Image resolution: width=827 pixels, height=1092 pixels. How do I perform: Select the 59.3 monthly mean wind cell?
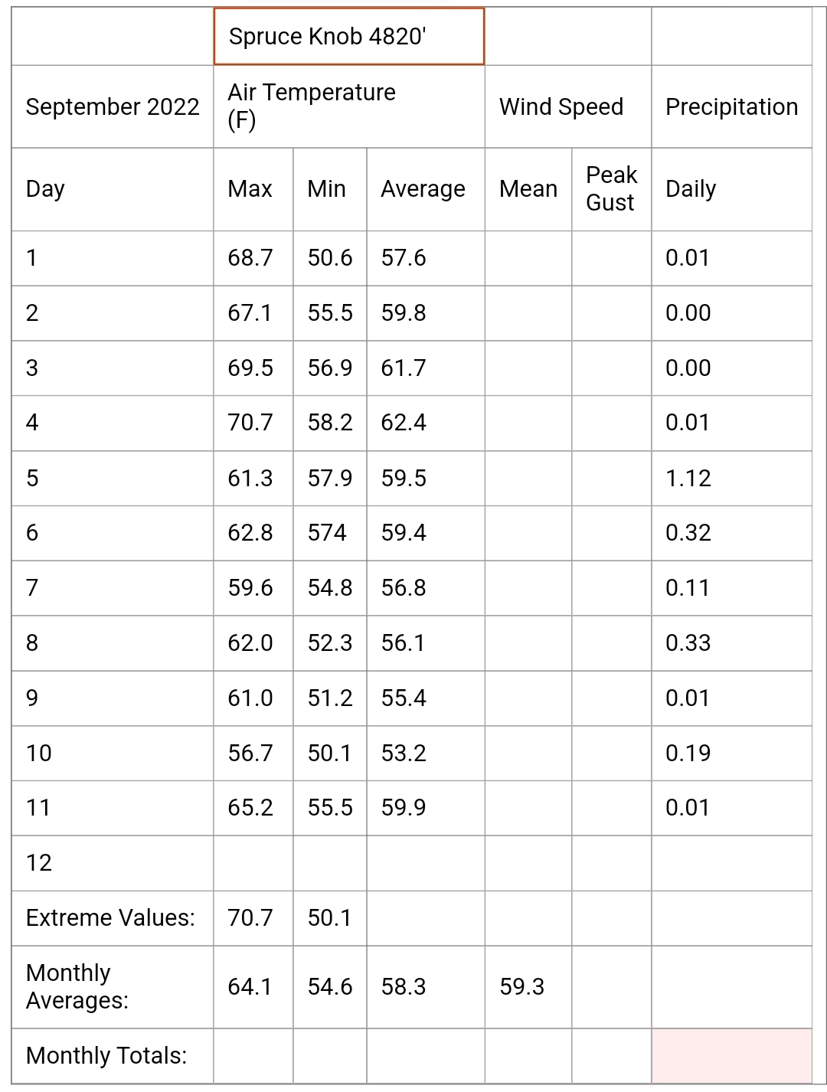point(528,987)
